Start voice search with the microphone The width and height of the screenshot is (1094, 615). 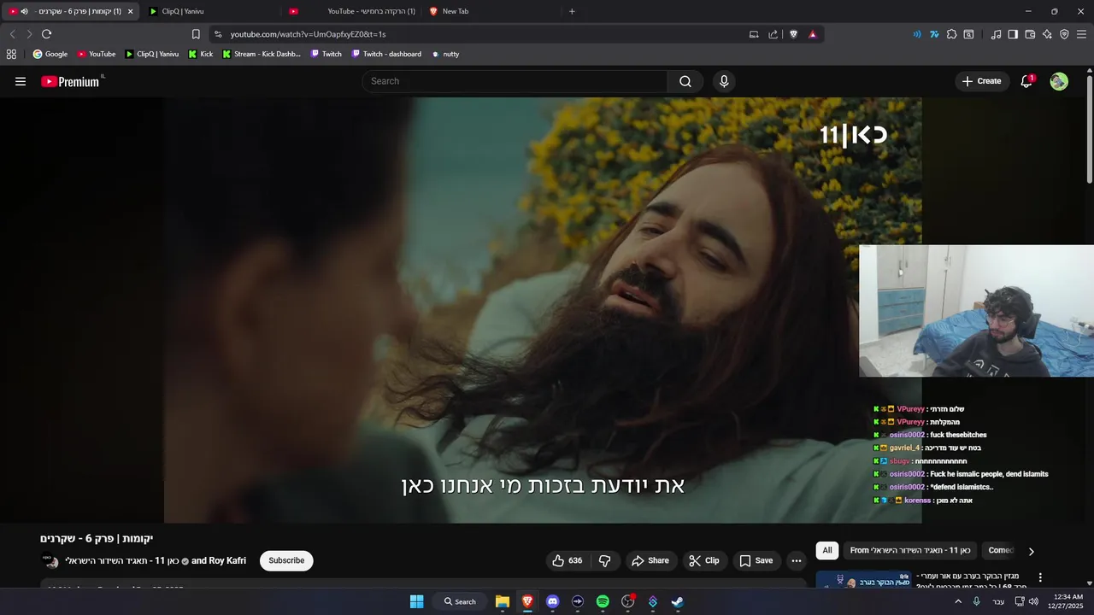(724, 81)
